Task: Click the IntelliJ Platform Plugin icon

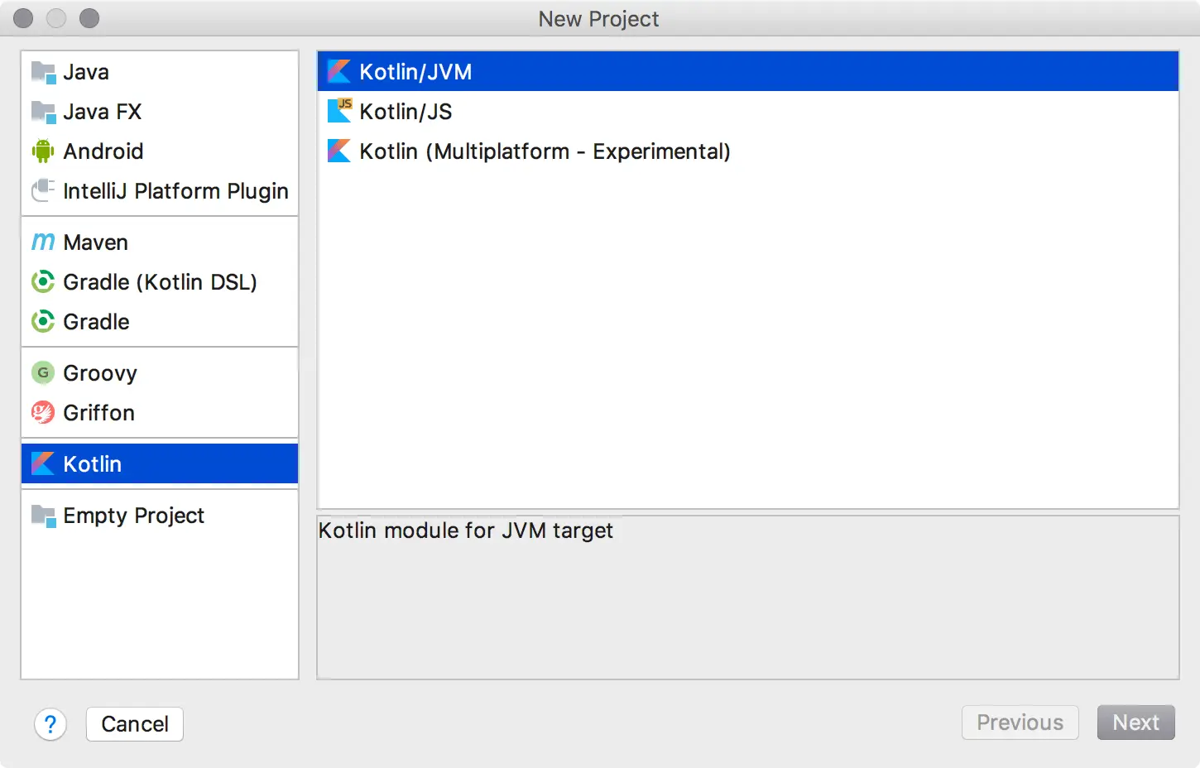Action: coord(43,191)
